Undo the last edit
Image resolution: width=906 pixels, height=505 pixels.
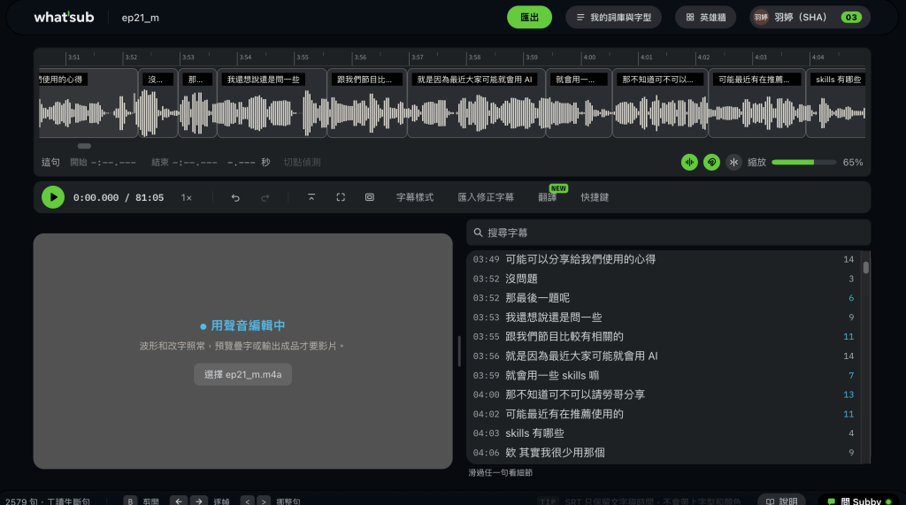coord(235,197)
